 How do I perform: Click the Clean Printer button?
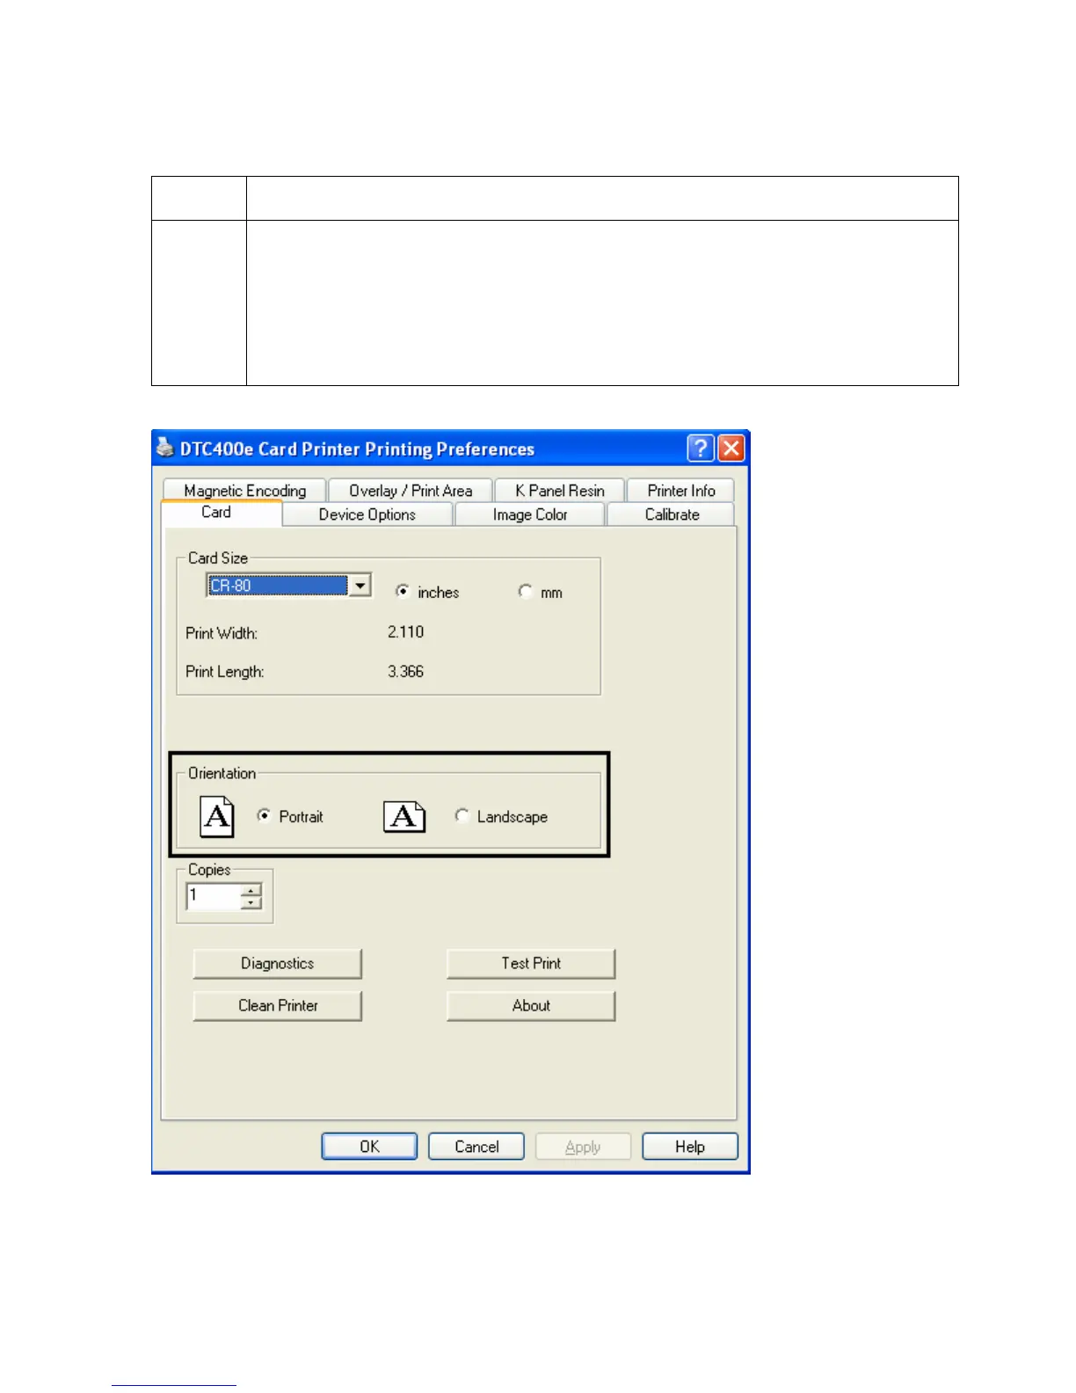[x=278, y=1006]
